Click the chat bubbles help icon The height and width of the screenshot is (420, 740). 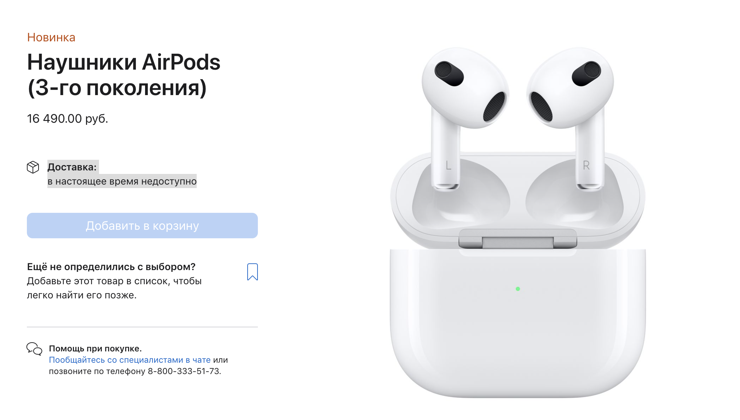pos(34,349)
